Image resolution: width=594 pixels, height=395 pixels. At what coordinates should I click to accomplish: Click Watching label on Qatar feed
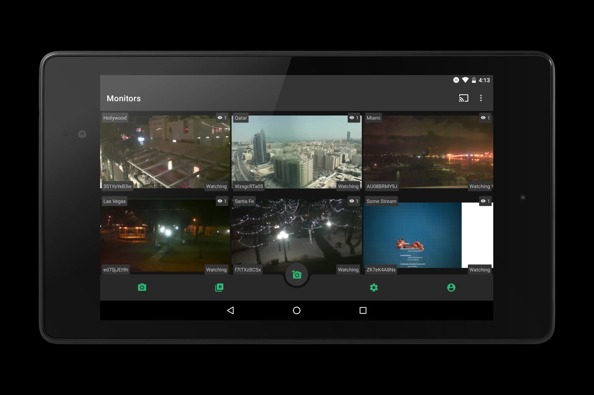coord(349,186)
